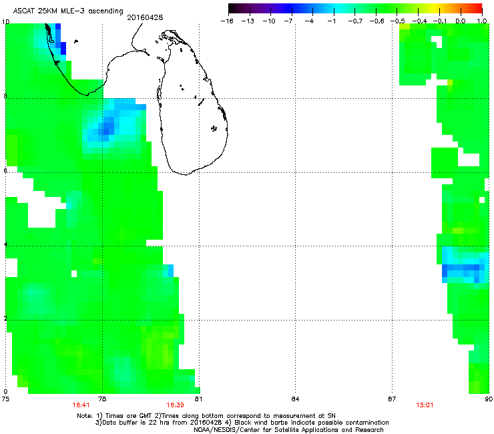494x434 pixels.
Task: Pick the -4 color scale label
Action: (309, 21)
